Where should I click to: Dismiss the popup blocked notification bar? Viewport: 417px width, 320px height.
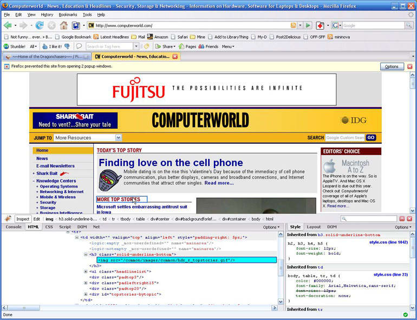[x=410, y=66]
